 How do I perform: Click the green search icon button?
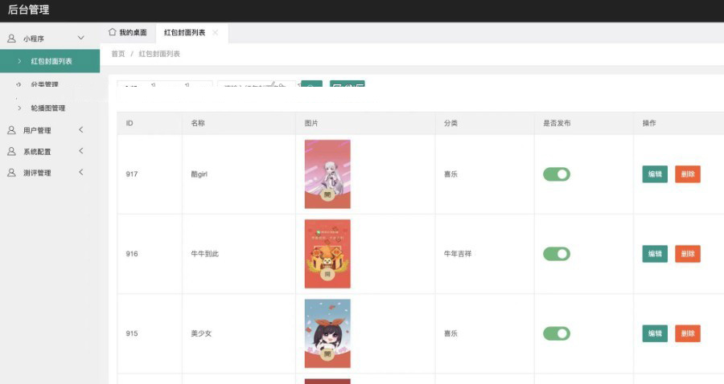coord(311,86)
